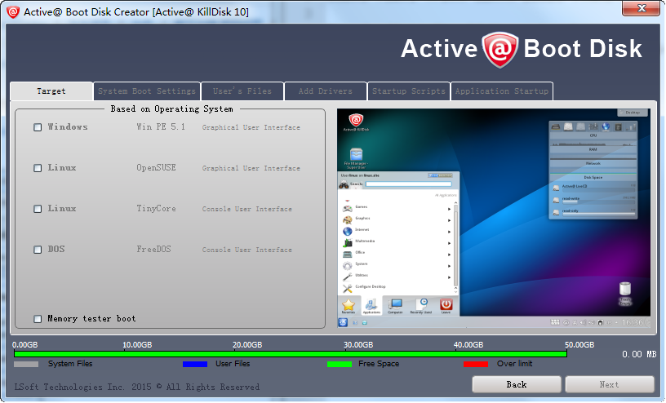
Task: Click the File Manager Super User preview icon
Action: coord(356,155)
